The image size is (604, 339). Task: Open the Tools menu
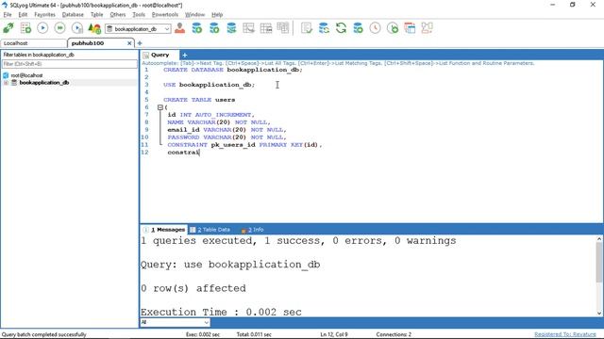pyautogui.click(x=139, y=15)
